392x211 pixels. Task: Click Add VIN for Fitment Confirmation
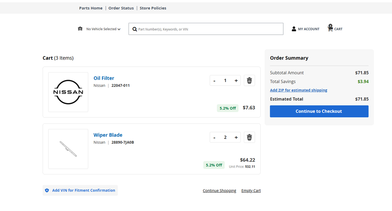coord(80,190)
